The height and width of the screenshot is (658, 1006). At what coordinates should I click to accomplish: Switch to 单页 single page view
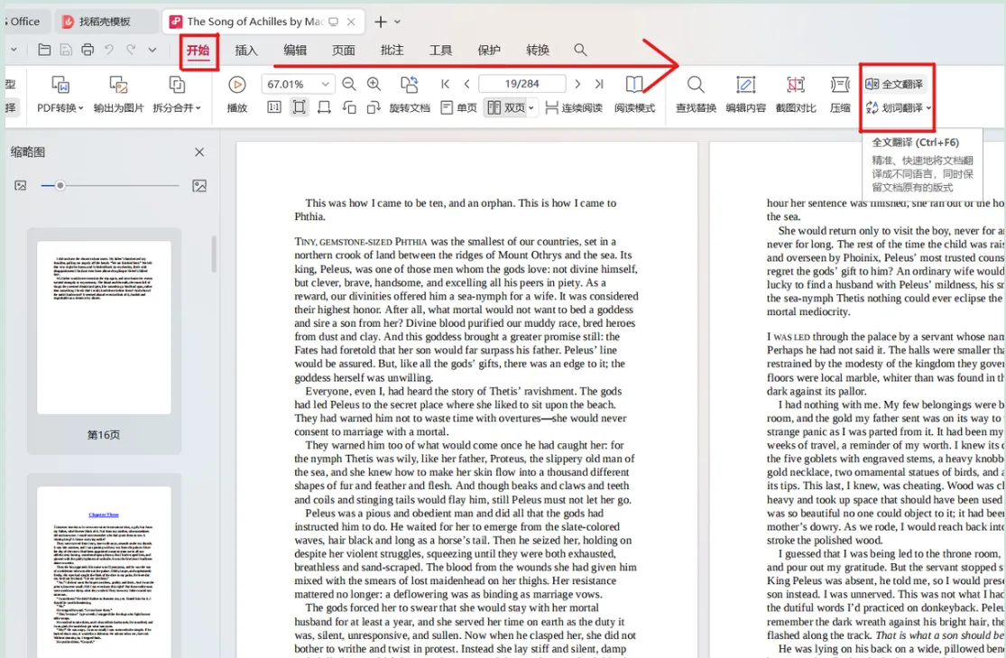coord(458,107)
